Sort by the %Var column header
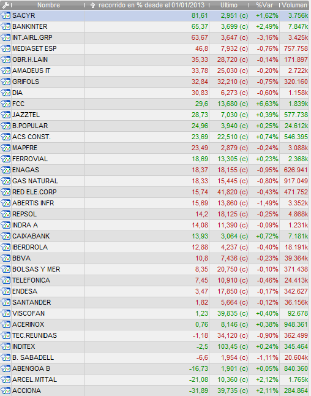The height and width of the screenshot is (396, 311). pyautogui.click(x=264, y=5)
